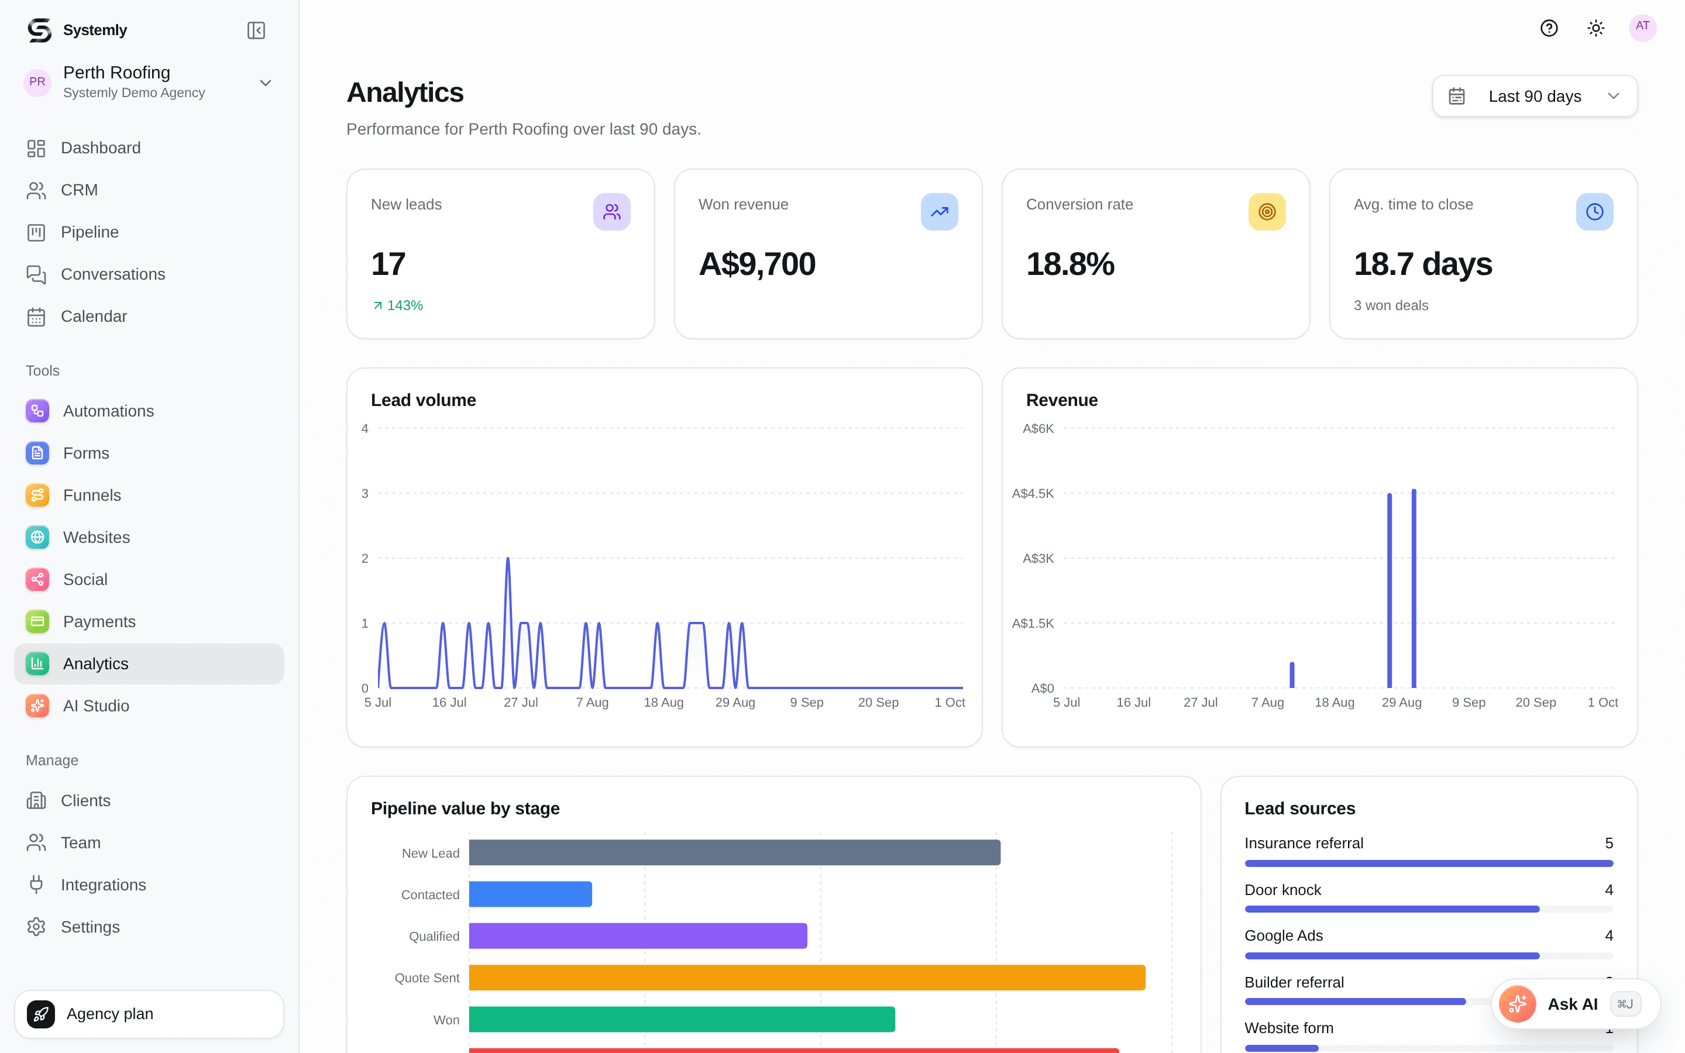Click the A$9,700 won revenue value
Viewport: 1685px width, 1053px height.
[x=757, y=264]
